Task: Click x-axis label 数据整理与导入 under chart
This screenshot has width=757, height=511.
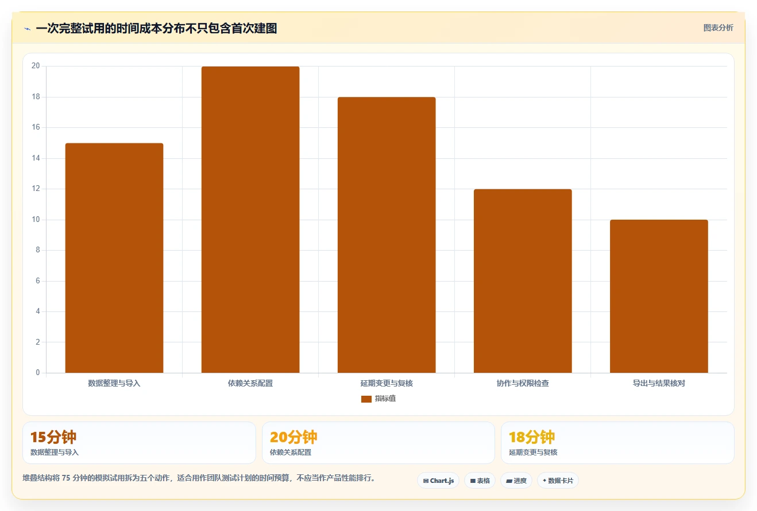Action: tap(114, 383)
